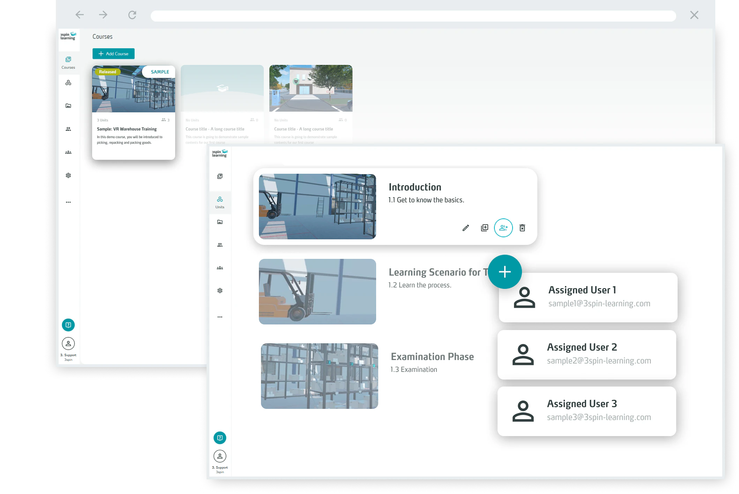Open Settings with the gear icon
The height and width of the screenshot is (494, 739).
220,290
